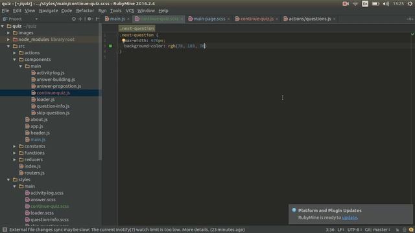Viewport: 415px width, 233px height.
Task: Click the status bar message about external file changes
Action: click(x=127, y=230)
